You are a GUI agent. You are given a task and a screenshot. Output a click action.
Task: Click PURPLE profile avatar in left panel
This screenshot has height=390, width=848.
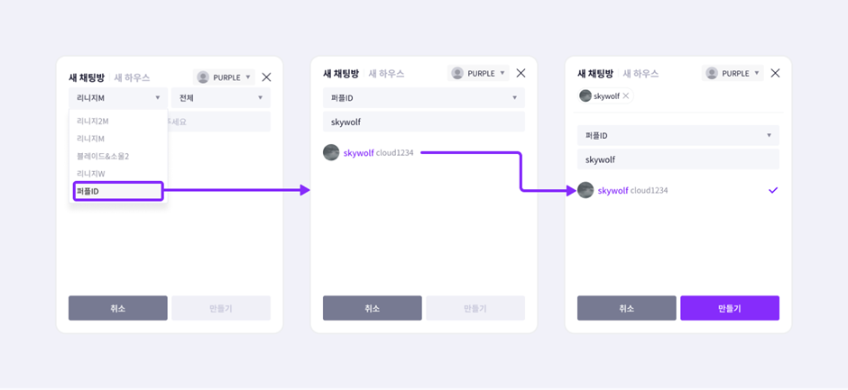point(203,77)
